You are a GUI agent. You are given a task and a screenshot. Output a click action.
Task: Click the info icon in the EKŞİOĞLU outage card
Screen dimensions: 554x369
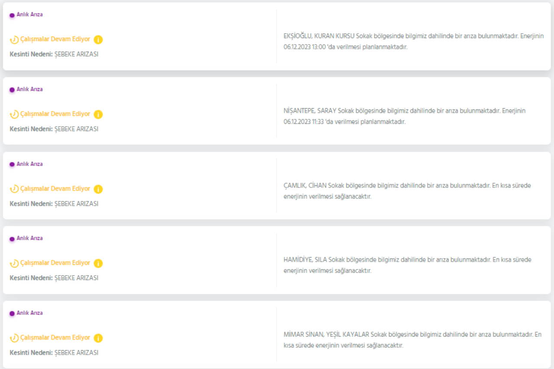98,40
